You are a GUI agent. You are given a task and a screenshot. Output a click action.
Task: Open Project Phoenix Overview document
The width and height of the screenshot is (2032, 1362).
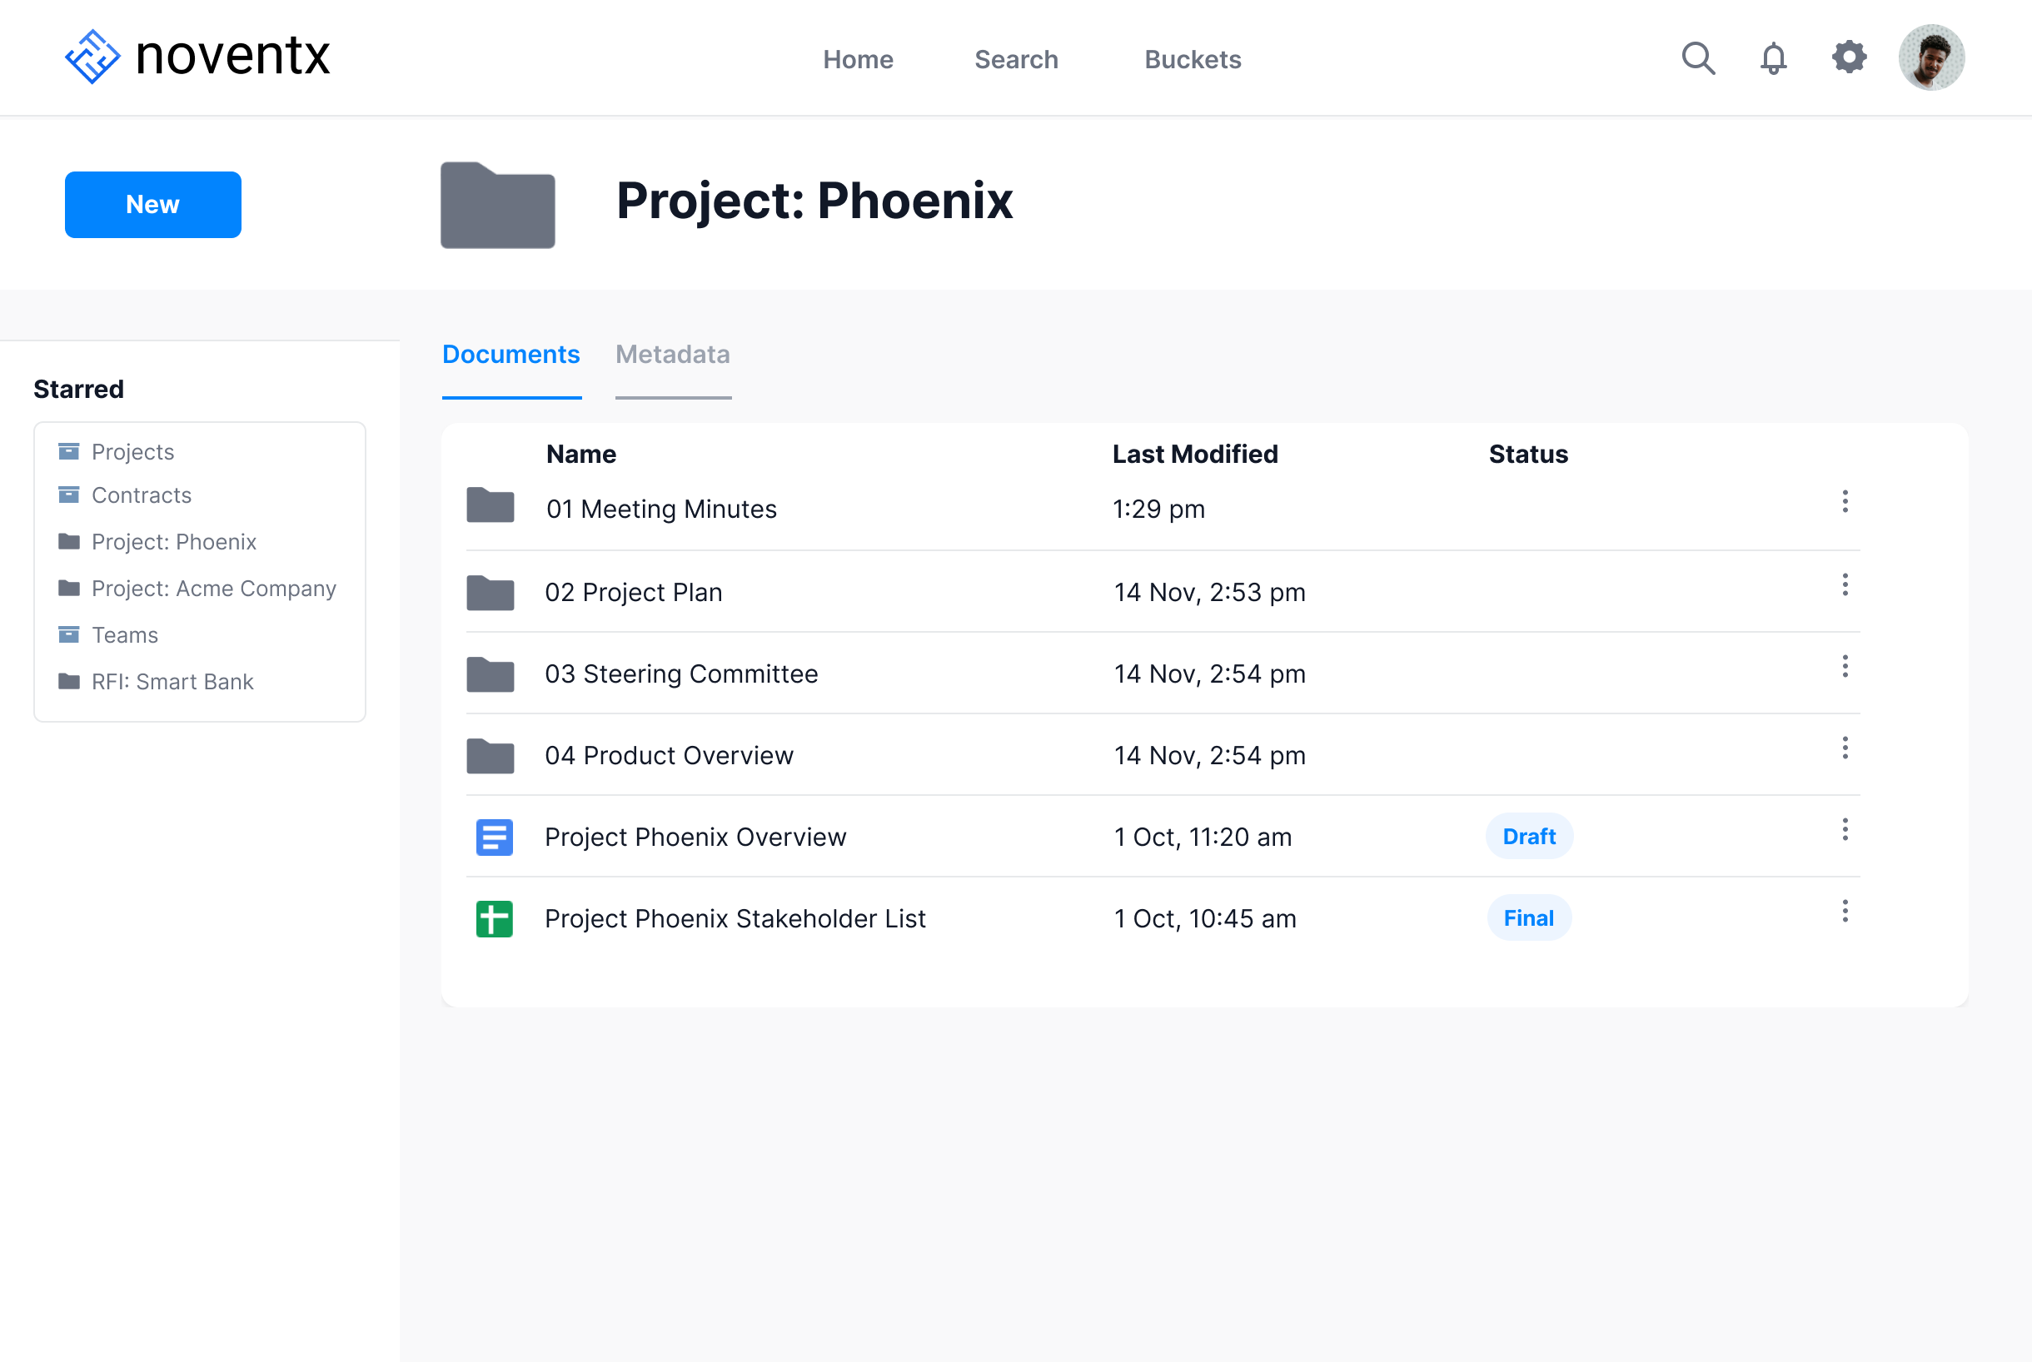pos(695,838)
